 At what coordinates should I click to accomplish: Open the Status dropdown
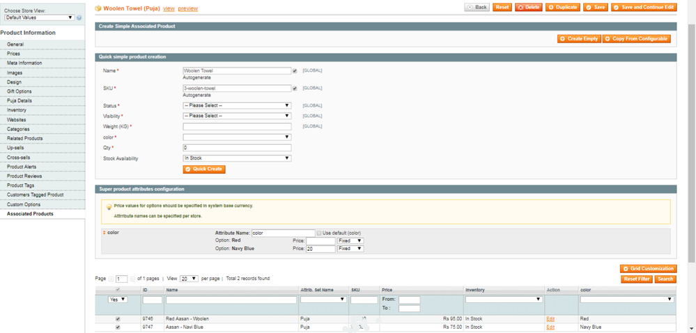coord(236,106)
